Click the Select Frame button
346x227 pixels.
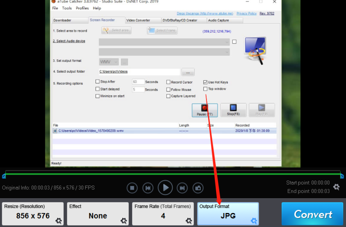pyautogui.click(x=162, y=31)
